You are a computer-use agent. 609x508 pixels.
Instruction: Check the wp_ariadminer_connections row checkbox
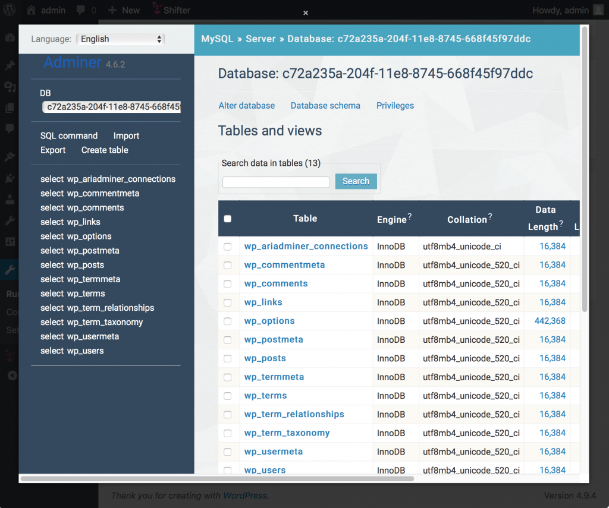(x=228, y=247)
